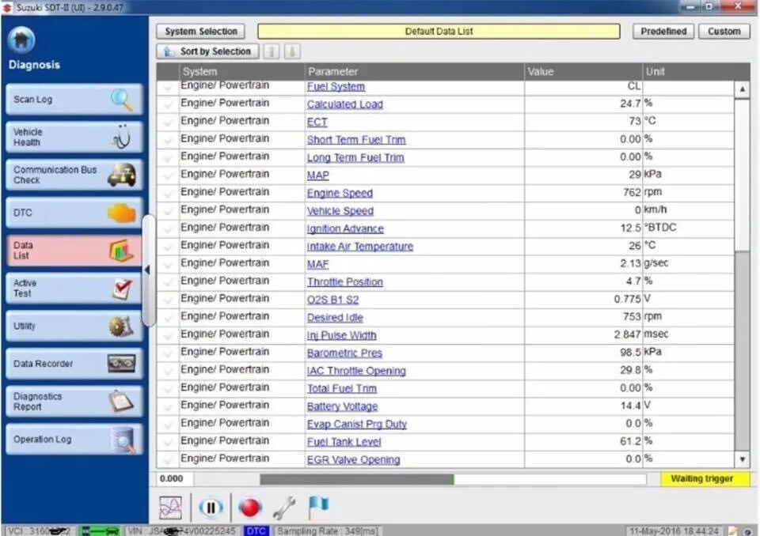Open the DTC section in sidebar
Screen dimensions: 760x536
[74, 213]
